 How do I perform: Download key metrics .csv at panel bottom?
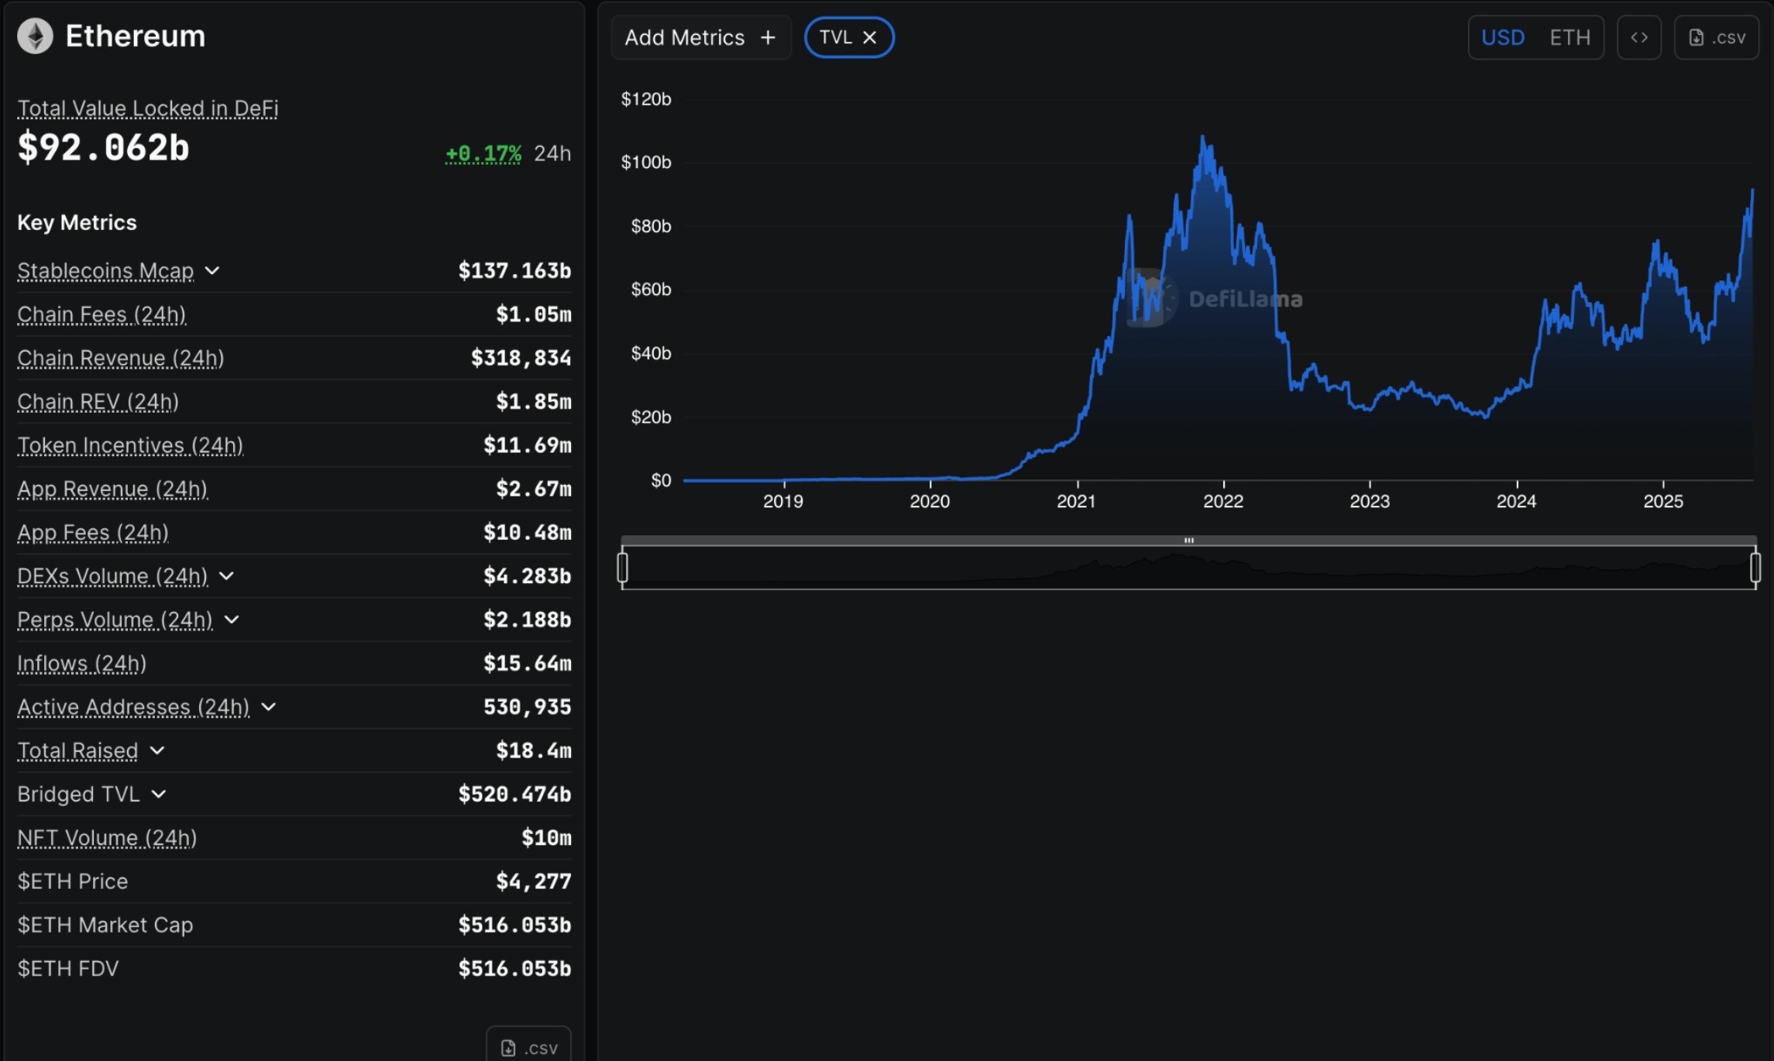[528, 1047]
